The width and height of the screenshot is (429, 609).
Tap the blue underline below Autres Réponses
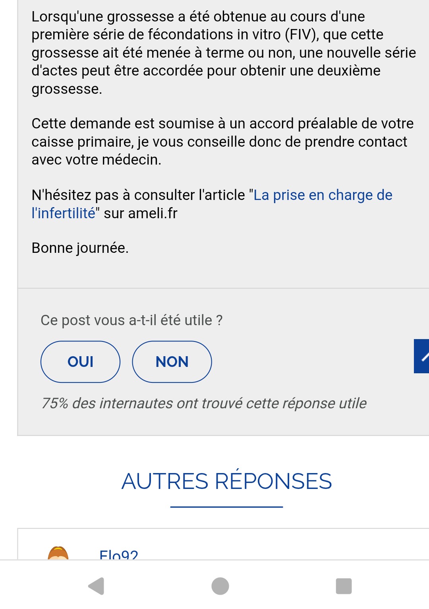point(226,507)
